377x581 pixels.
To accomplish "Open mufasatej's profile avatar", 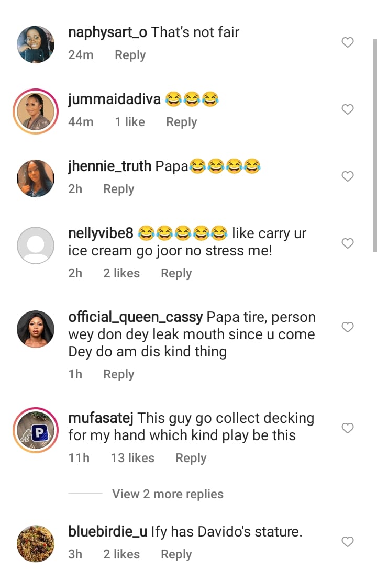I will (x=36, y=430).
